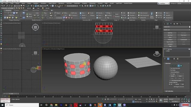Click the Align tool icon
The height and width of the screenshot is (107, 191).
[82, 6]
